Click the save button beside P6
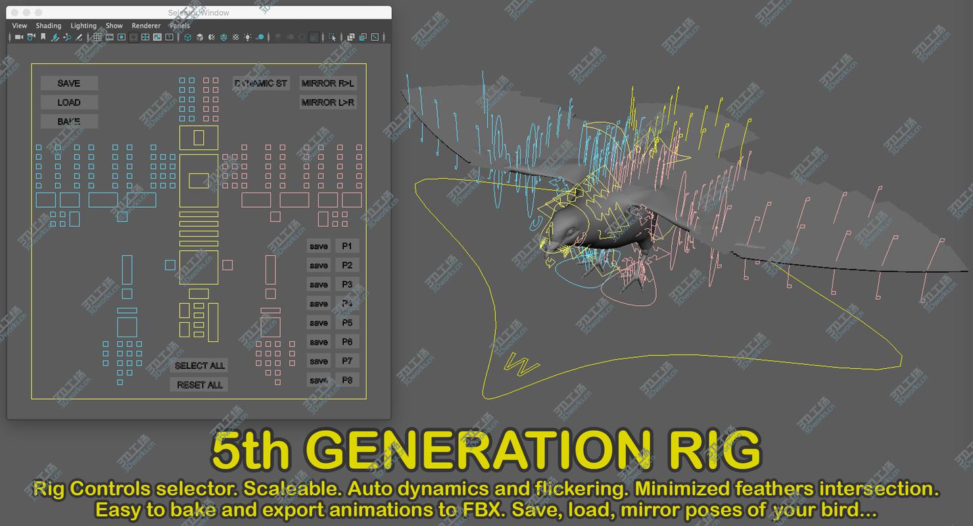973x526 pixels. [319, 341]
